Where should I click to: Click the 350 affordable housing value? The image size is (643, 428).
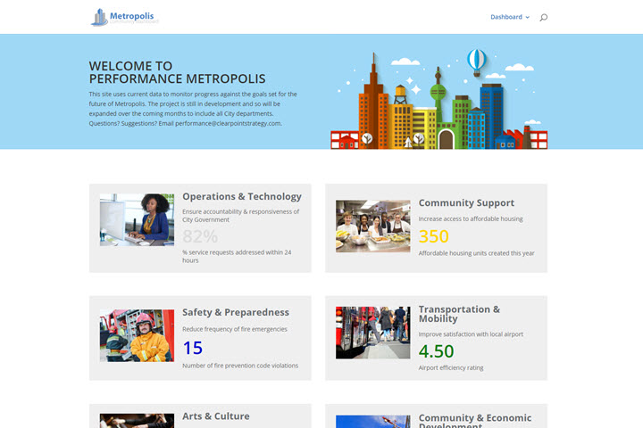tap(434, 236)
